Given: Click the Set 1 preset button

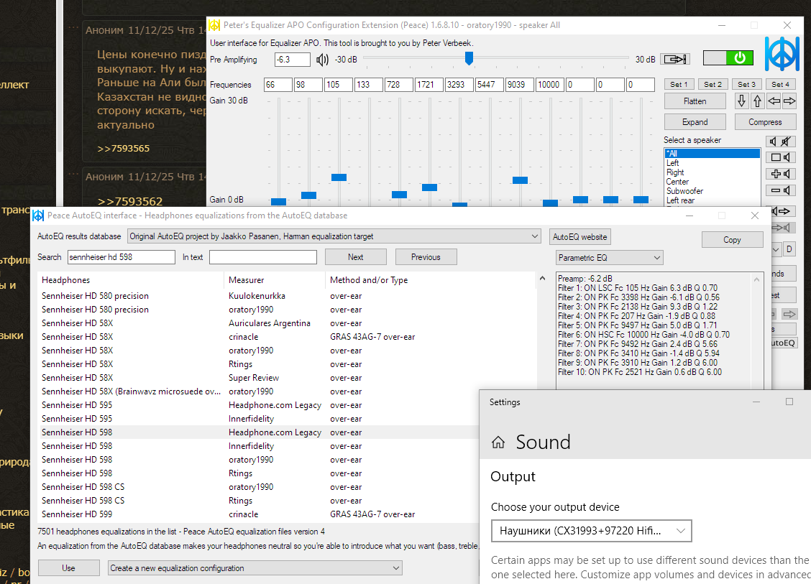Looking at the screenshot, I should [678, 84].
